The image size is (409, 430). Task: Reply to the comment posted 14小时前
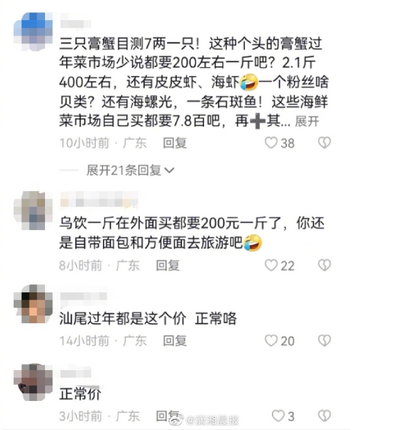[175, 340]
